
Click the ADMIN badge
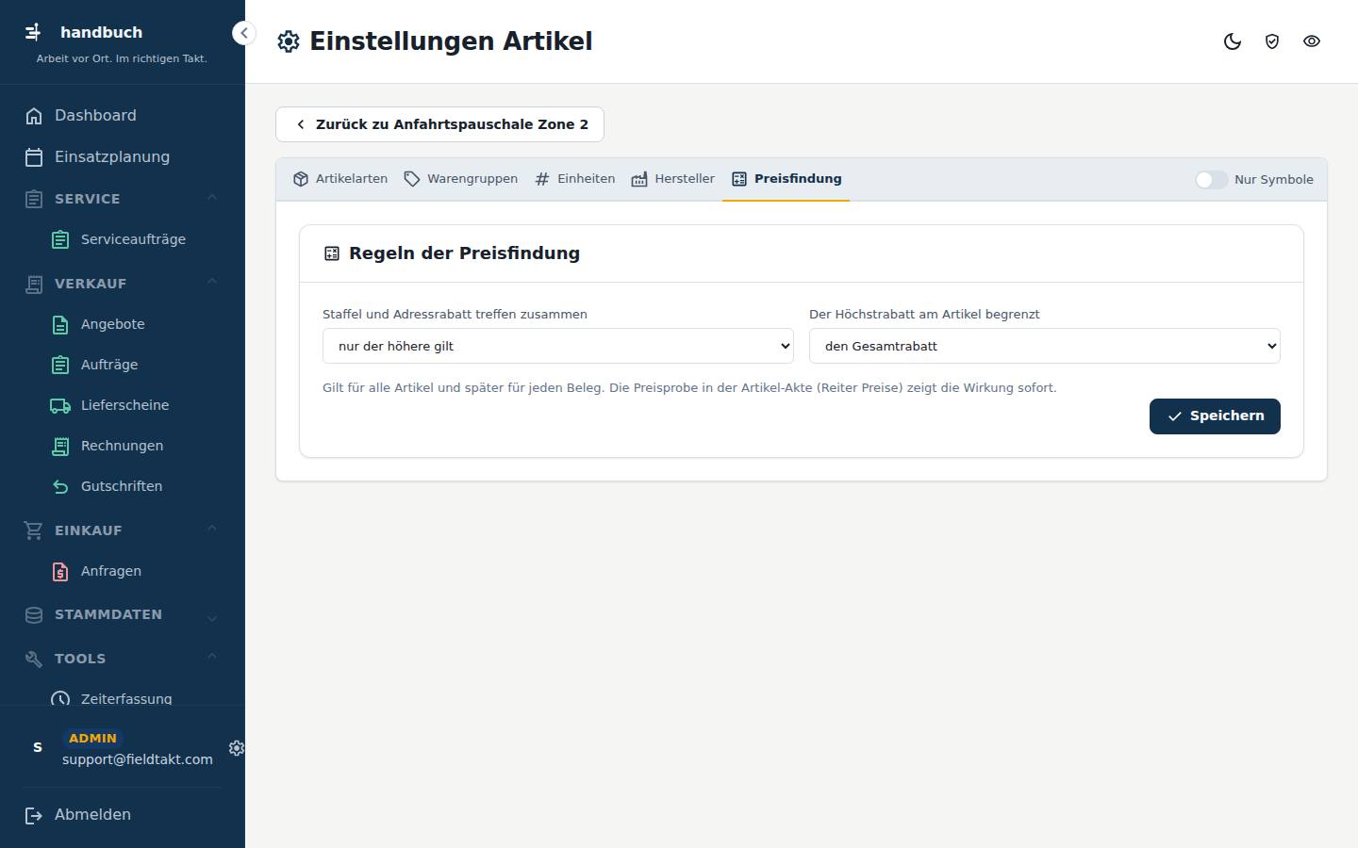pos(92,739)
